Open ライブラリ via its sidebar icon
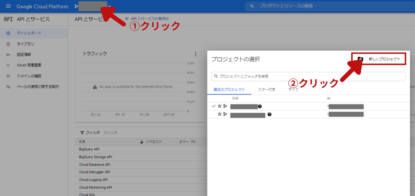This screenshot has width=415, height=196. 8,44
